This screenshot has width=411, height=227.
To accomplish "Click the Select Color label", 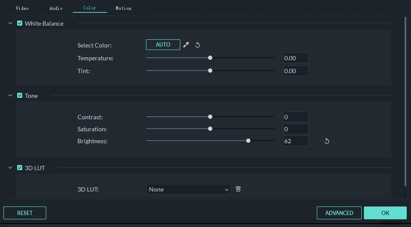I will (94, 45).
